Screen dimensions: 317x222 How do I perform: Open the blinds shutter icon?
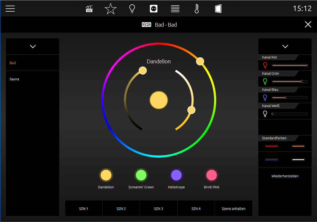point(175,9)
